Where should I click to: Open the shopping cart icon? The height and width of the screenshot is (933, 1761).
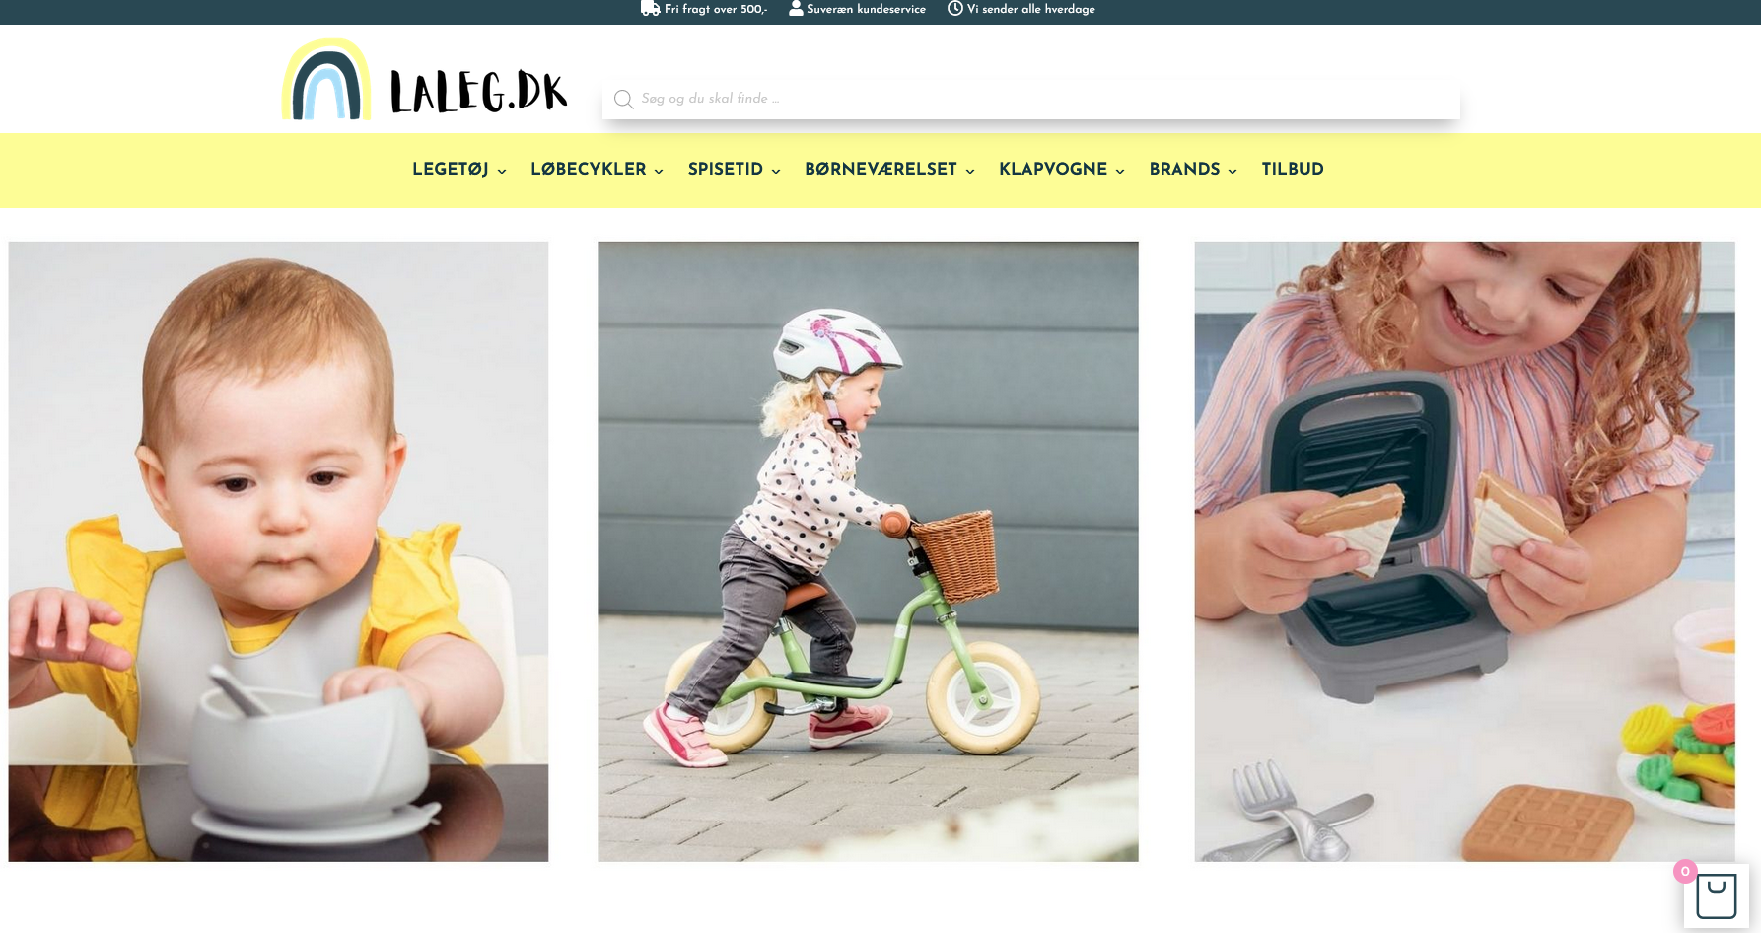coord(1716,897)
